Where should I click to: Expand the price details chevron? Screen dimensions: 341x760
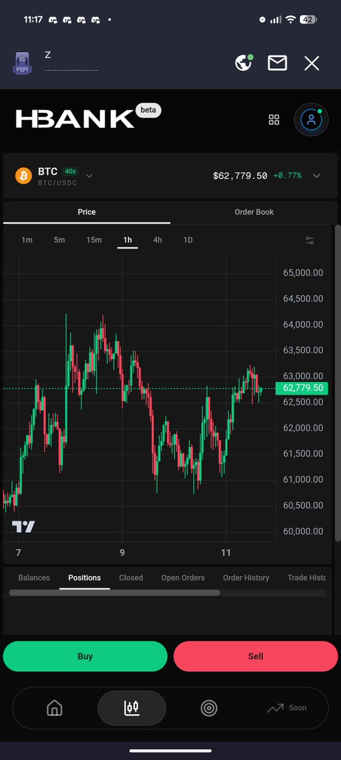(317, 175)
